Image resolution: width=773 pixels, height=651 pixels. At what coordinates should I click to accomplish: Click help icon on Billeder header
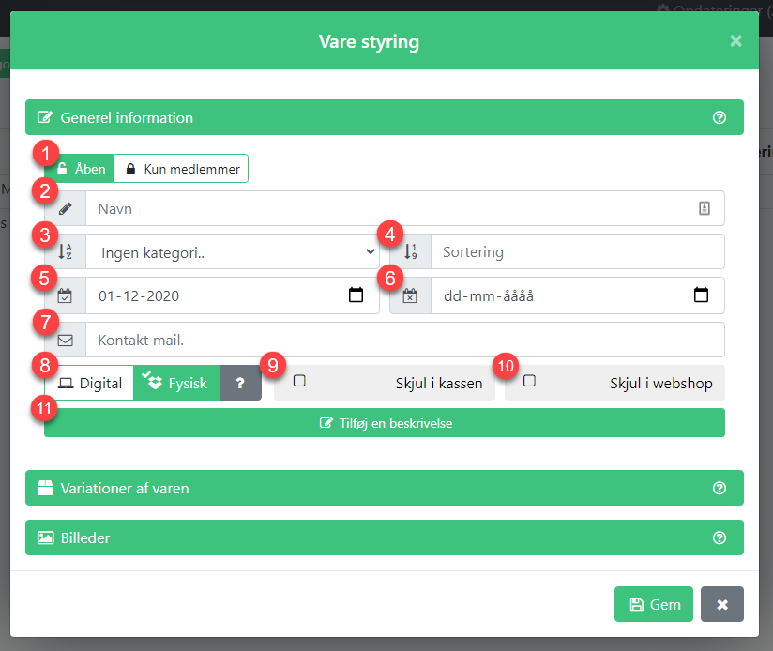pyautogui.click(x=719, y=537)
